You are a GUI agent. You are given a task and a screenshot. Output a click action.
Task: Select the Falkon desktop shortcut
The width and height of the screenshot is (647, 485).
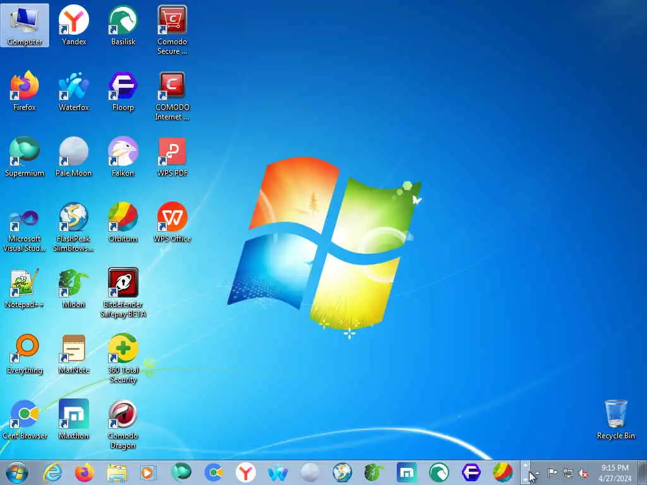(123, 157)
